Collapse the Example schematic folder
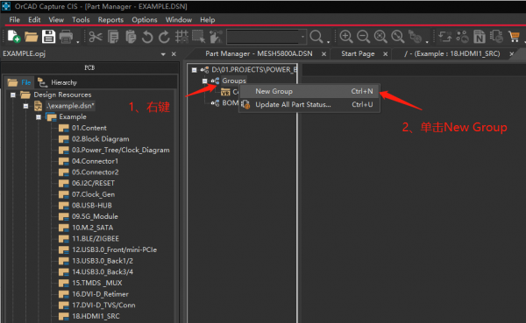The image size is (526, 323). (39, 117)
